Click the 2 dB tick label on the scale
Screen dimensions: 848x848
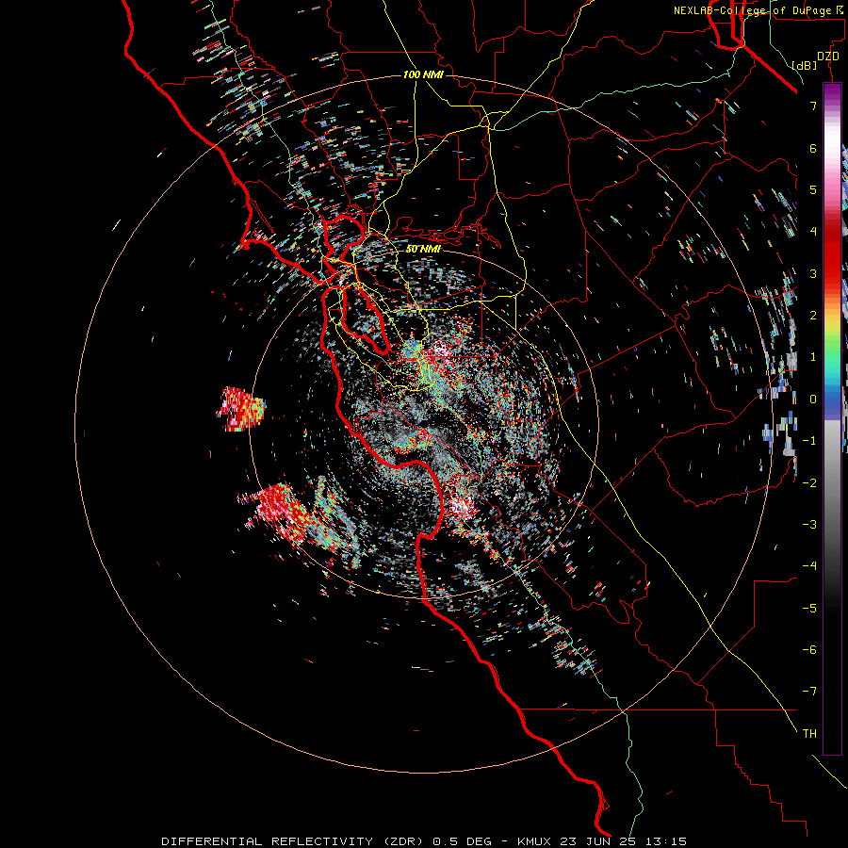813,316
